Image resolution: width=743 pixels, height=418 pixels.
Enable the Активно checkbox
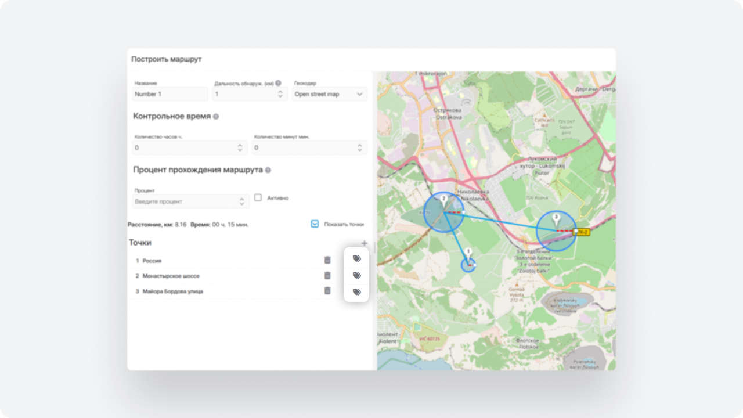click(258, 198)
